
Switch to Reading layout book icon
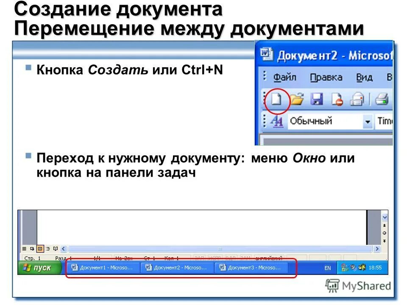click(56, 249)
